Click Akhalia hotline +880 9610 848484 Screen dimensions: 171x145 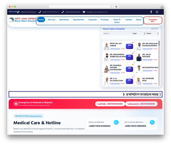(100, 126)
